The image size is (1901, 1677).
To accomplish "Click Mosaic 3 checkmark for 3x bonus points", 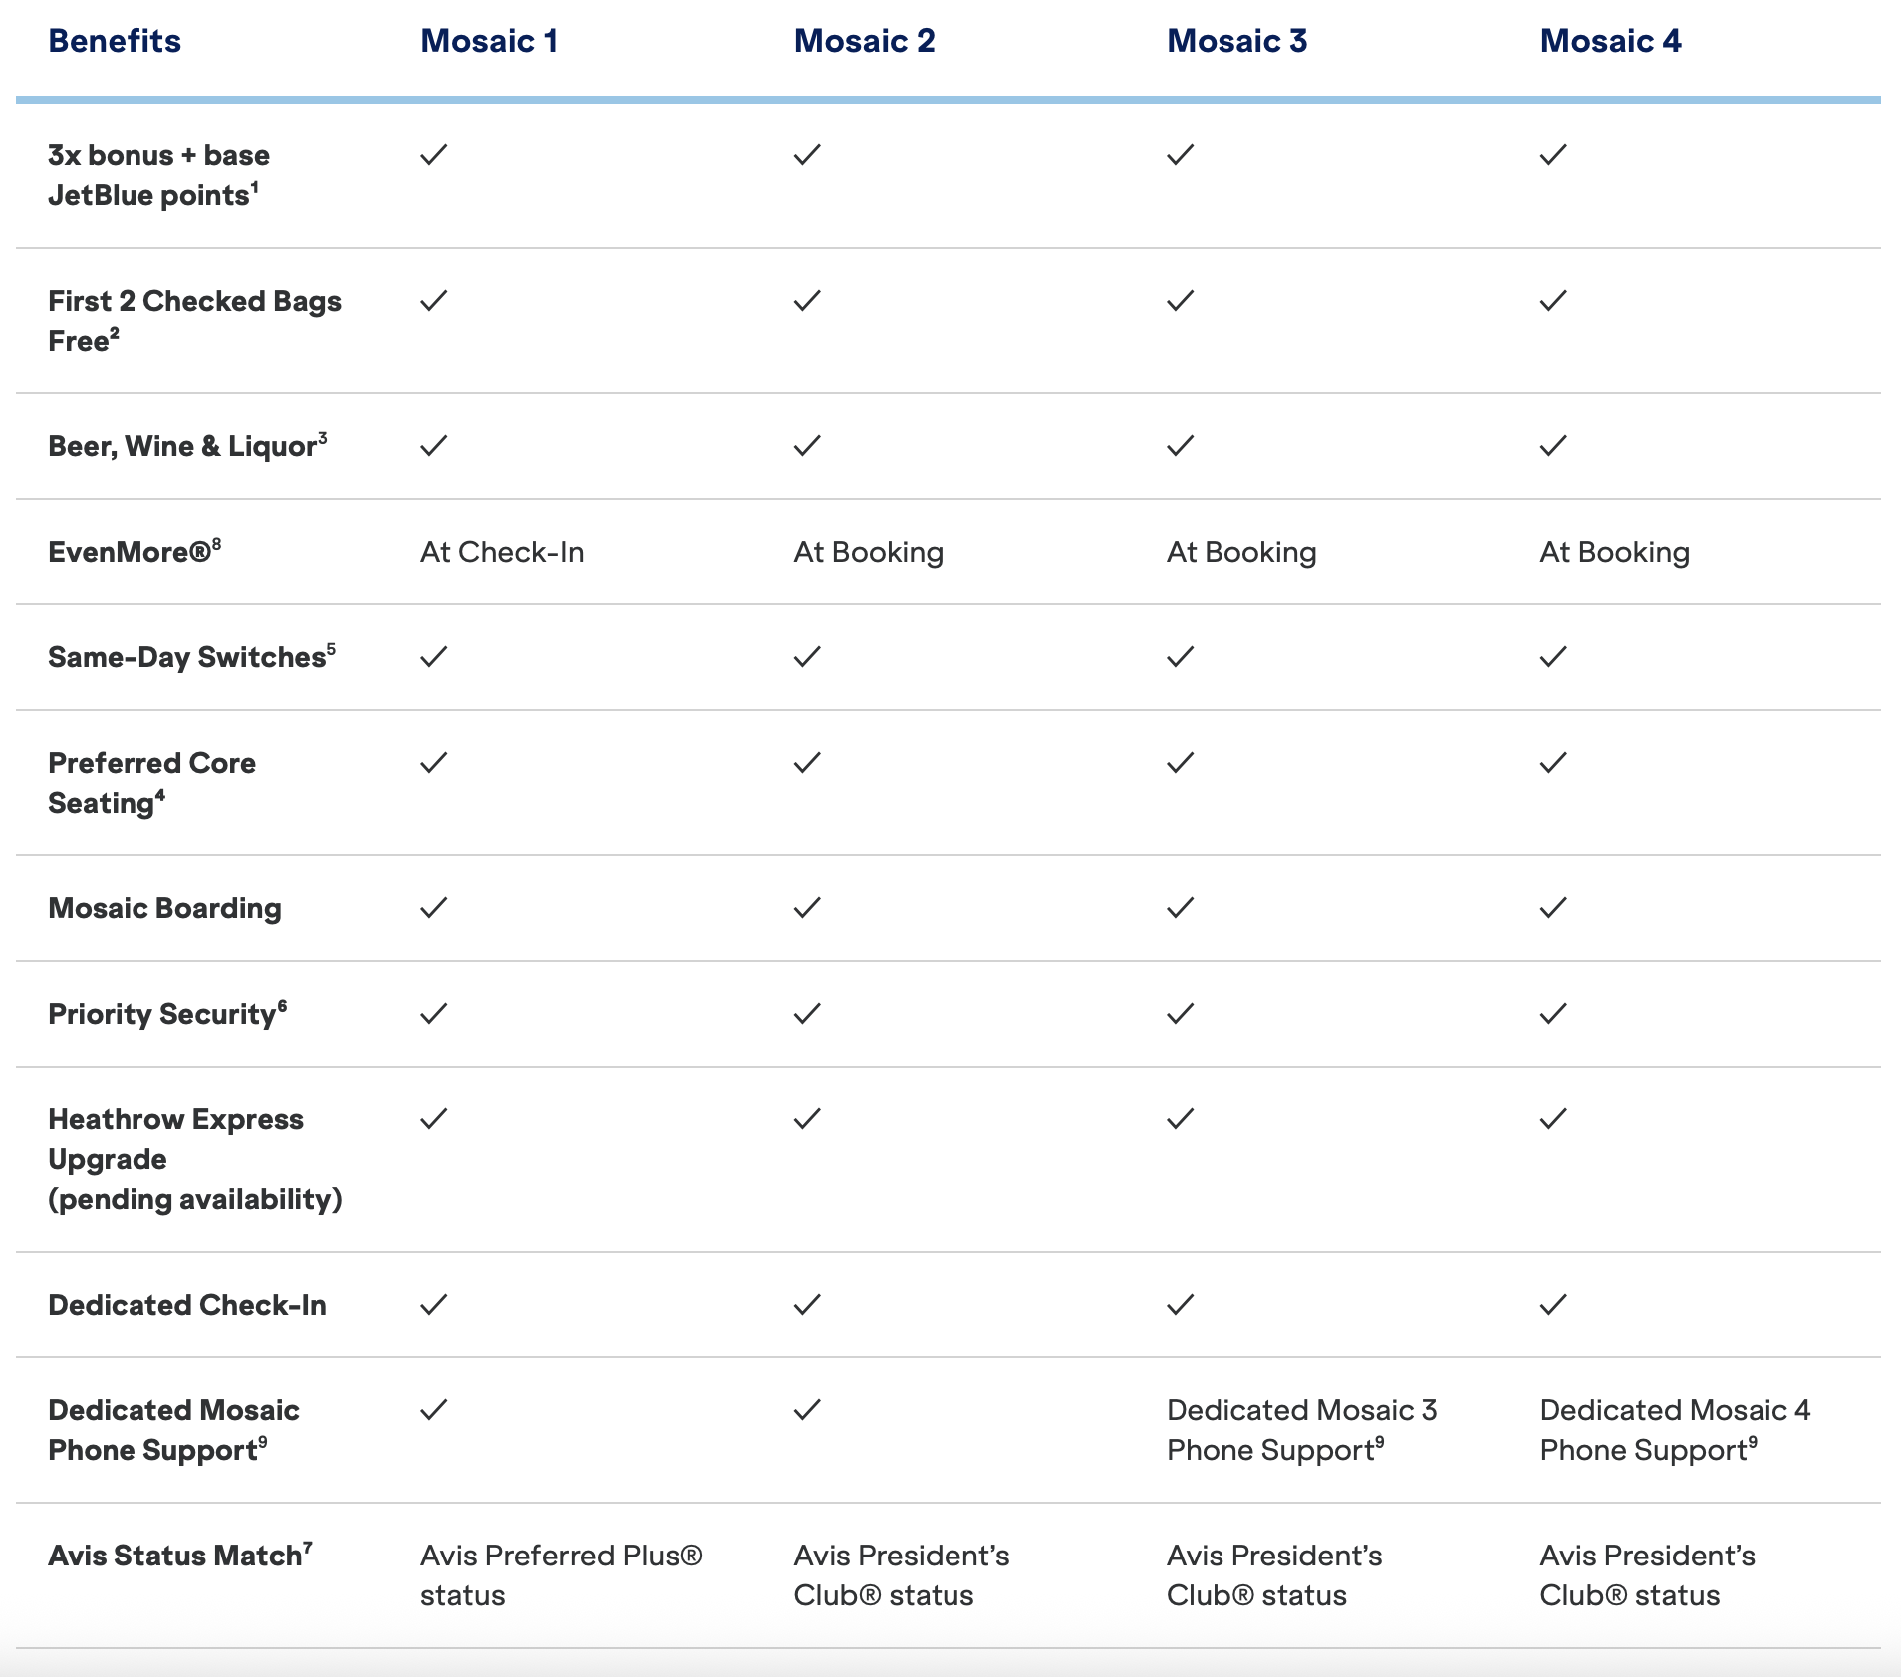I will coord(1180,155).
